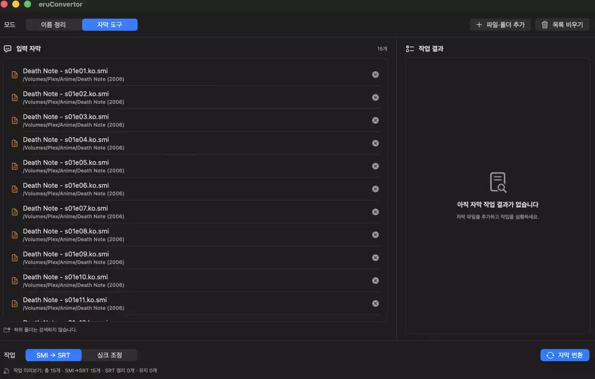The height and width of the screenshot is (379, 595).
Task: Choose the SMI → SRT task tab
Action: click(x=54, y=355)
